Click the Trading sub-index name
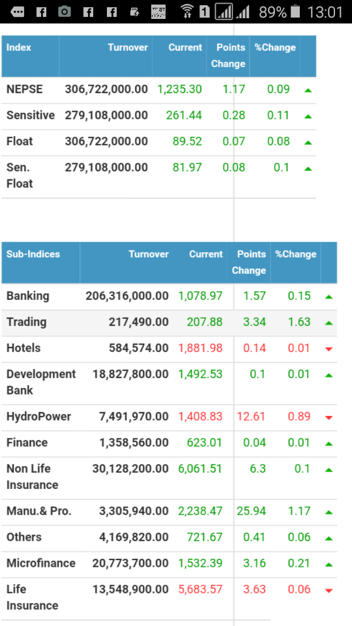352x626 pixels. [26, 321]
